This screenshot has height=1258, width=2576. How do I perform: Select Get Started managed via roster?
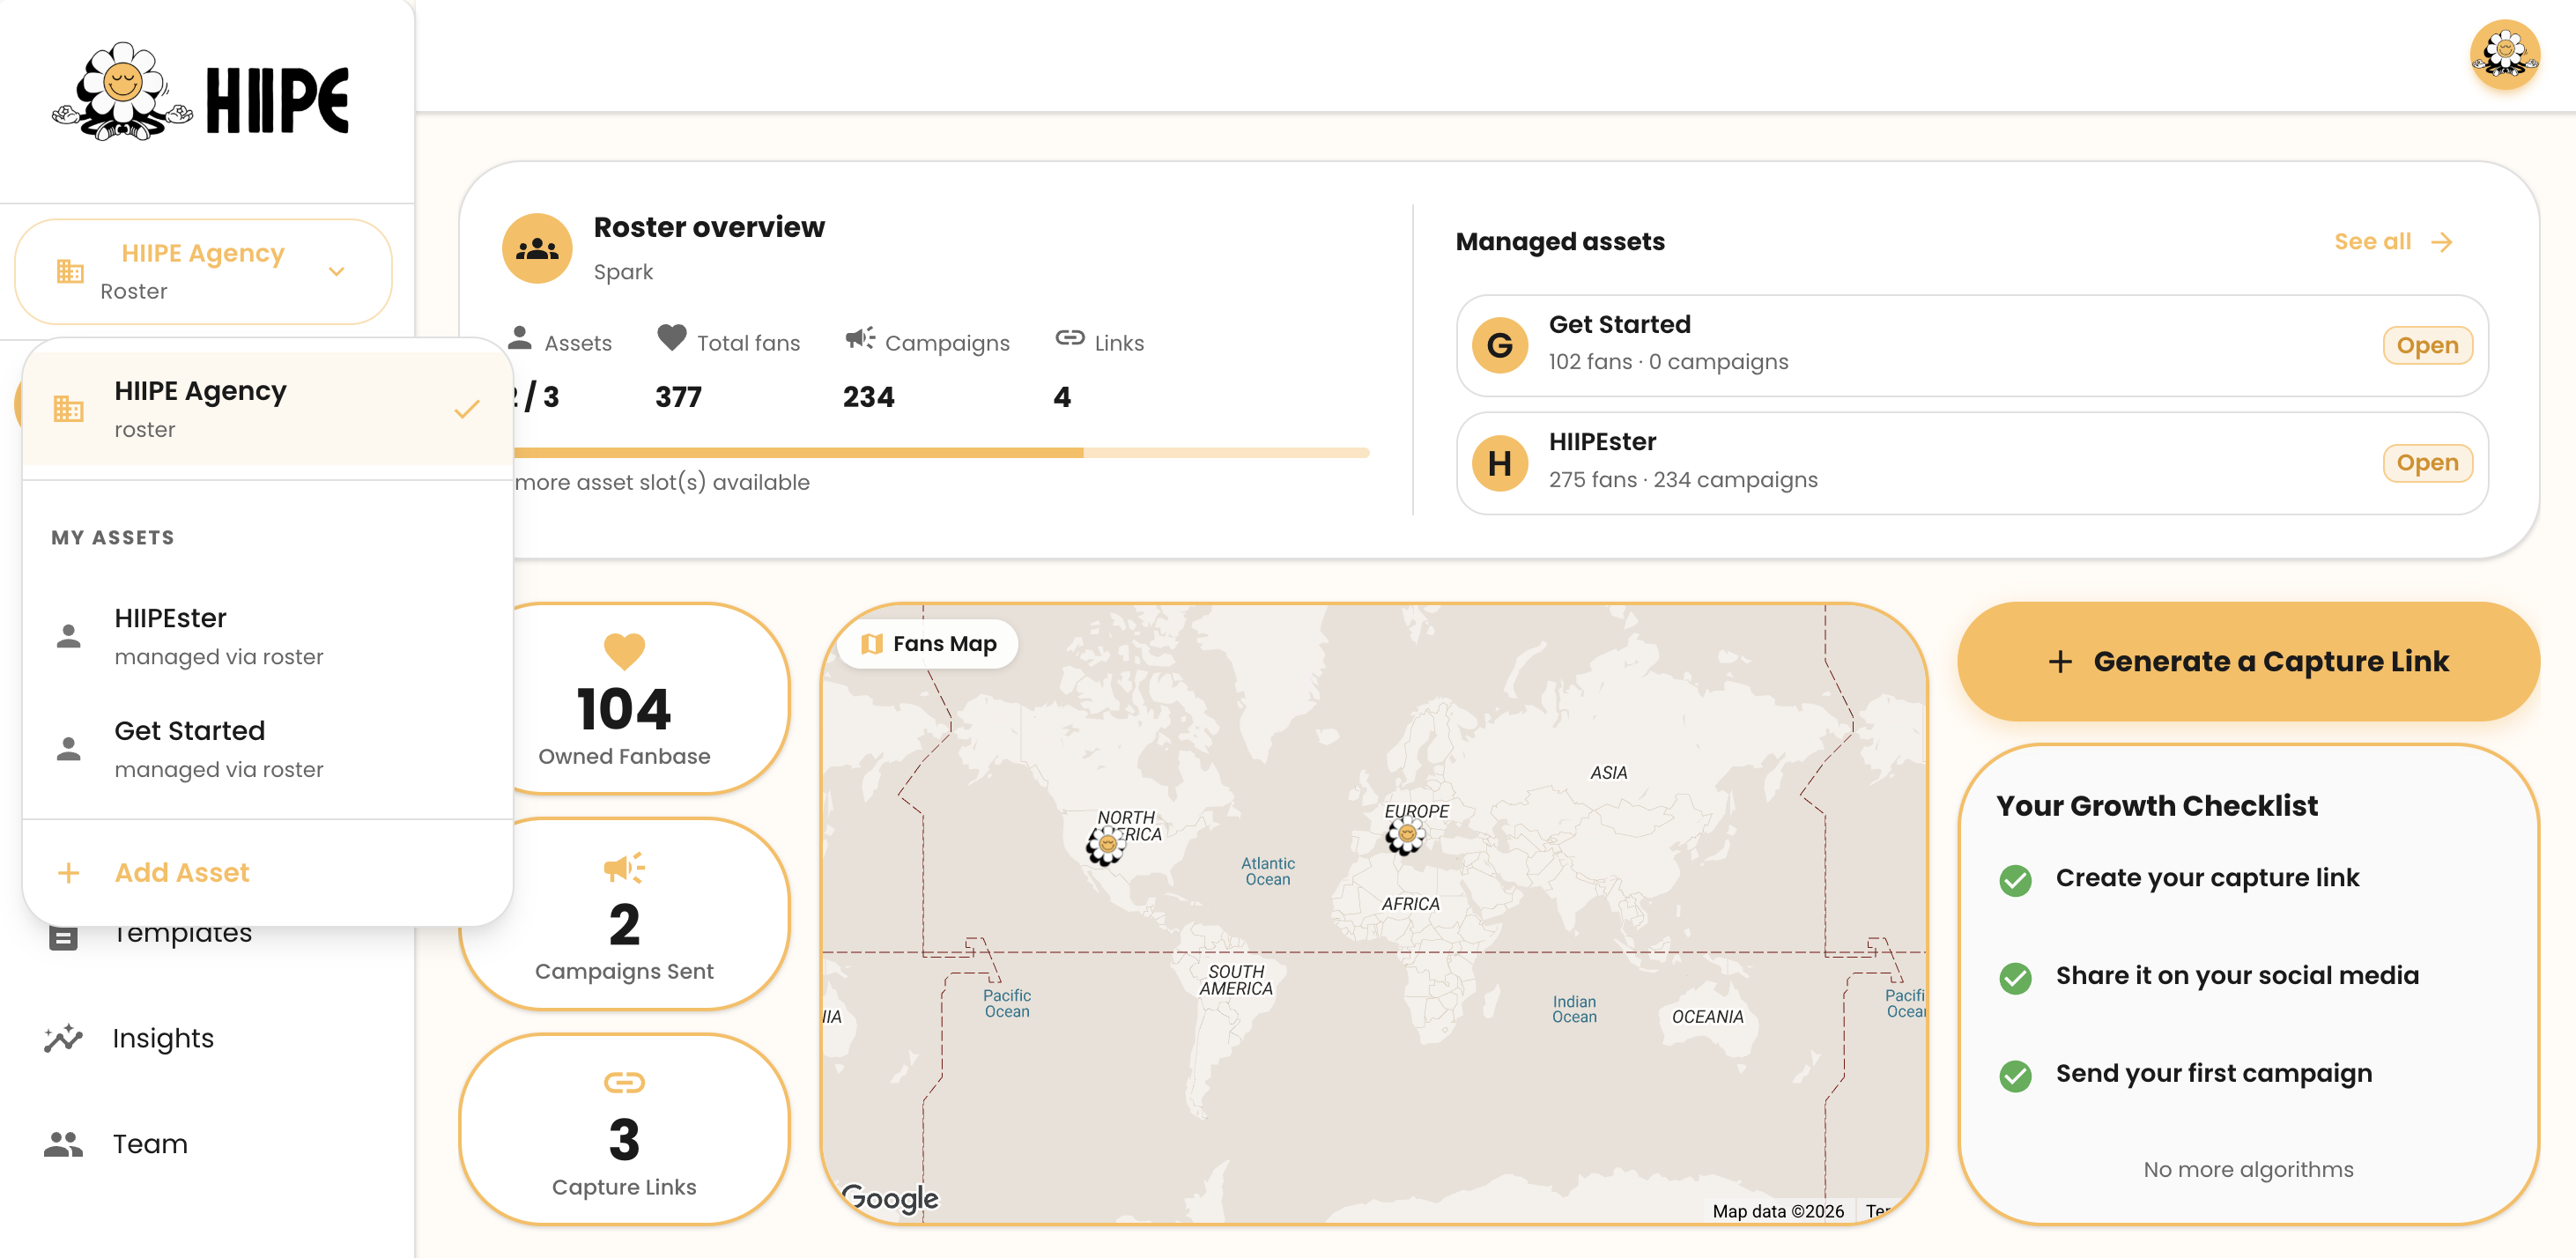[x=268, y=749]
